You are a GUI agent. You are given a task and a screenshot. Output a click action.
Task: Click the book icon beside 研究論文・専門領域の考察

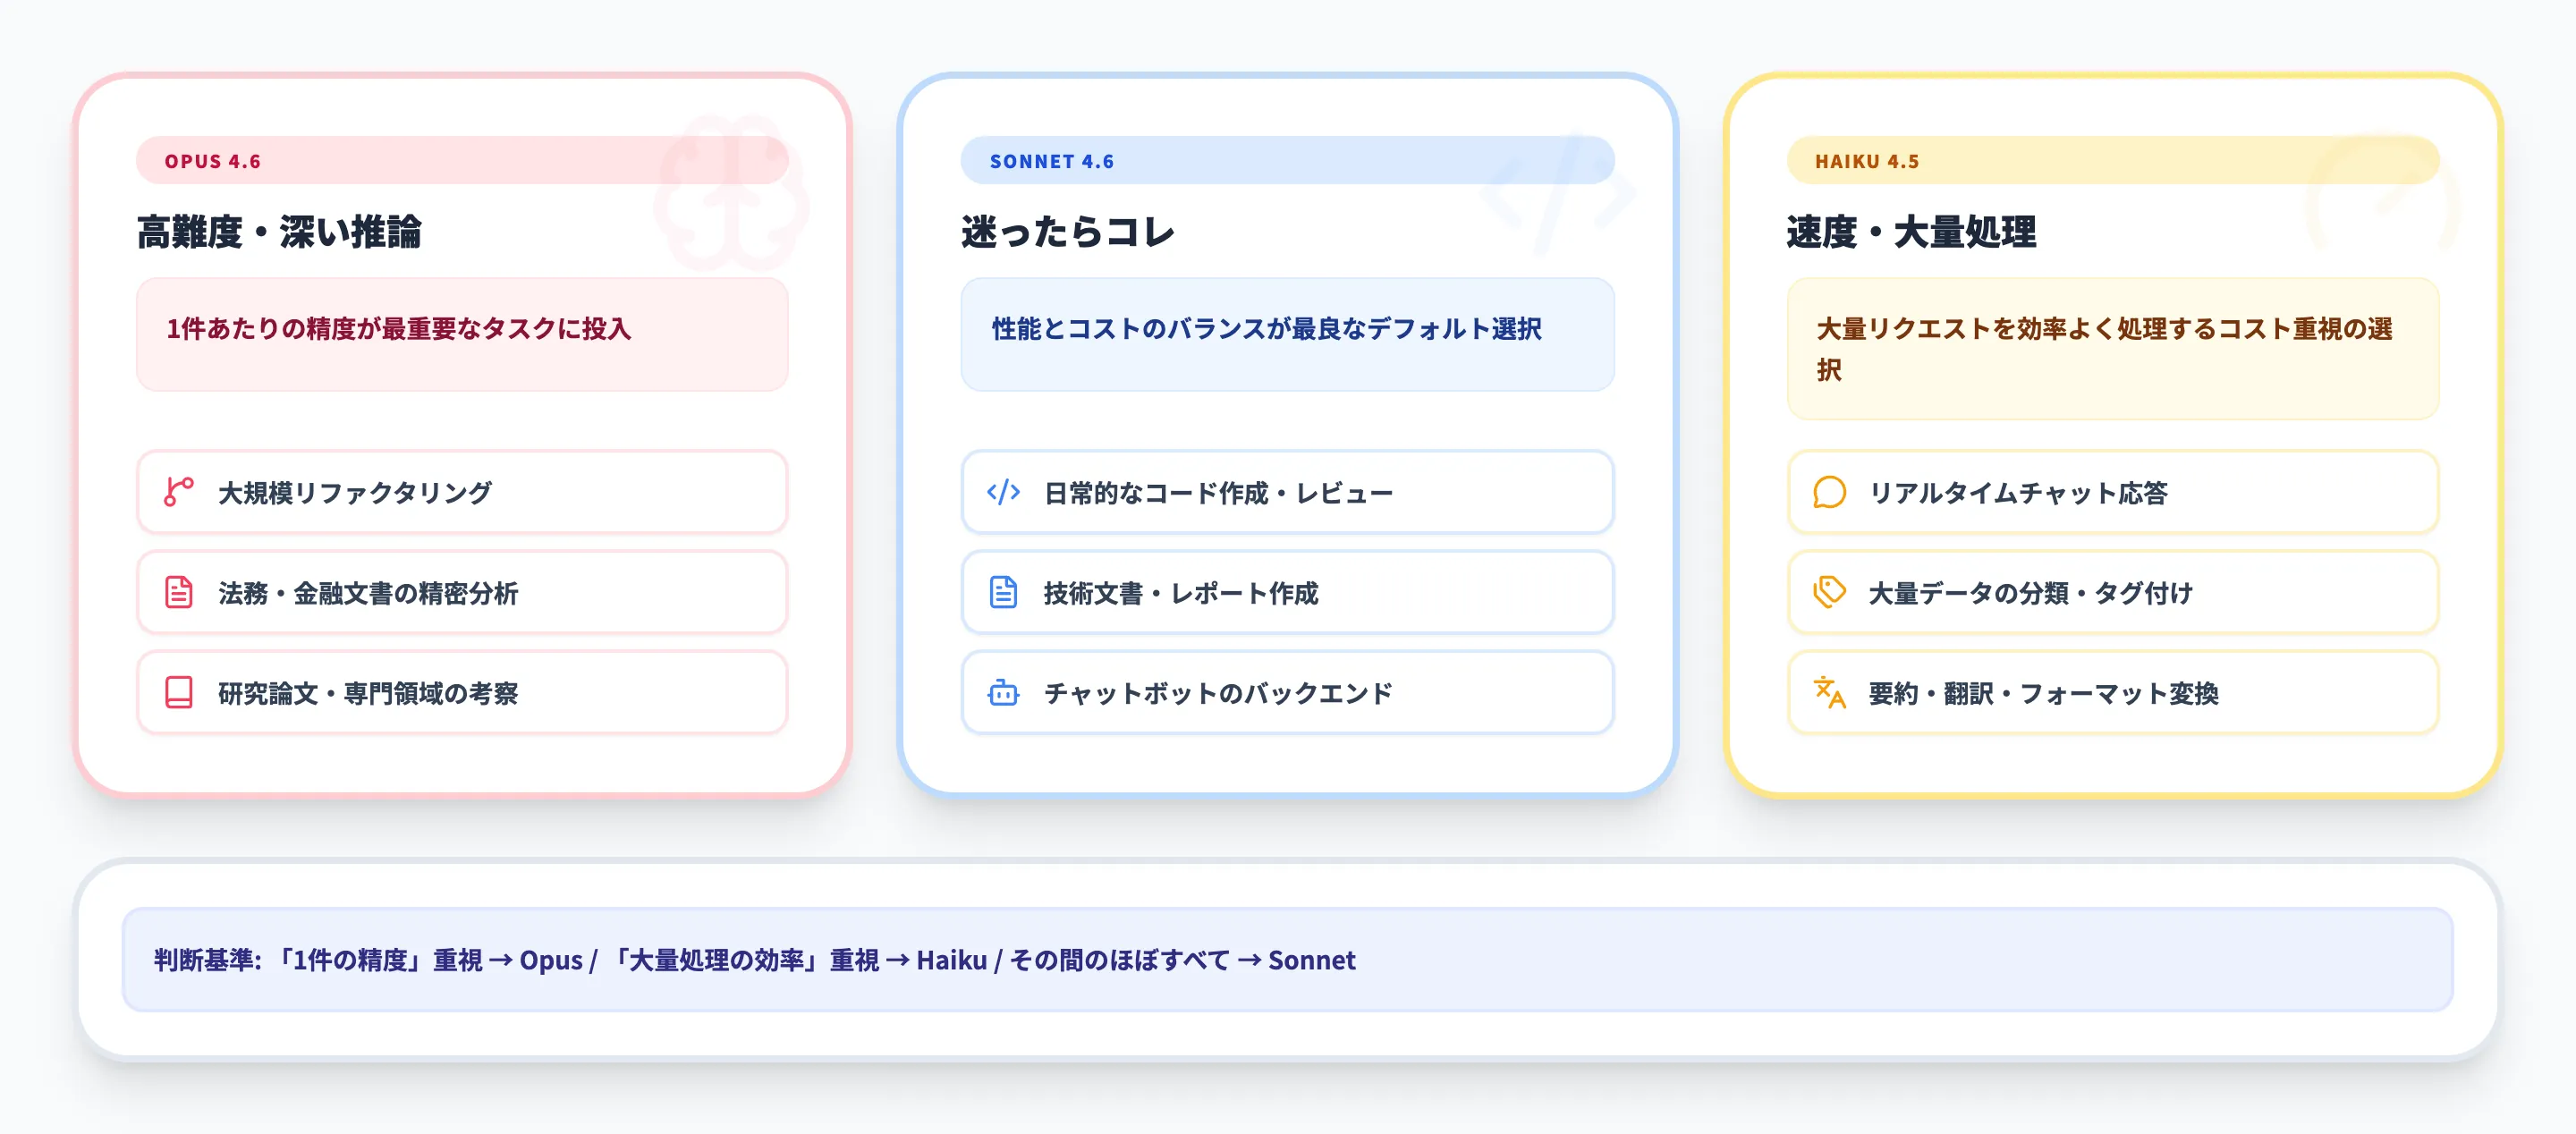(178, 692)
